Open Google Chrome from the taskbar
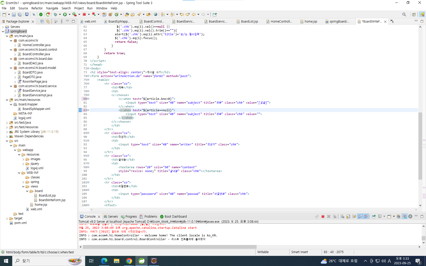Image resolution: width=426 pixels, height=266 pixels. click(129, 261)
